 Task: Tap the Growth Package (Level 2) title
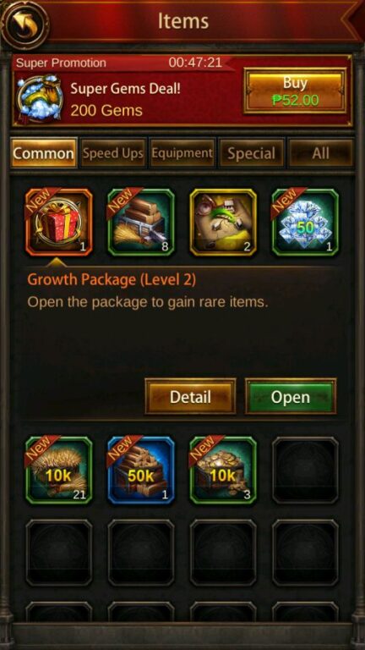(x=112, y=279)
